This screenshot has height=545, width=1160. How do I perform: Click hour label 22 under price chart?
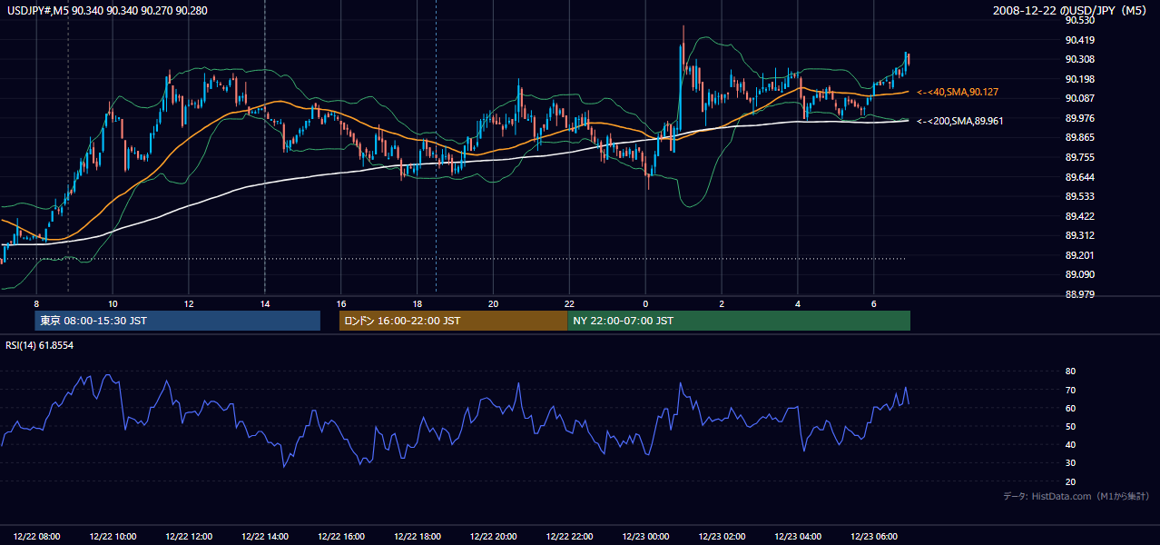(x=569, y=303)
